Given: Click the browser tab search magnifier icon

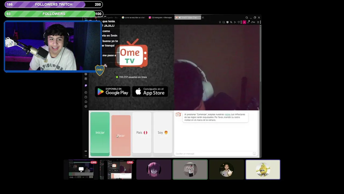Looking at the screenshot, I should 247,18.
